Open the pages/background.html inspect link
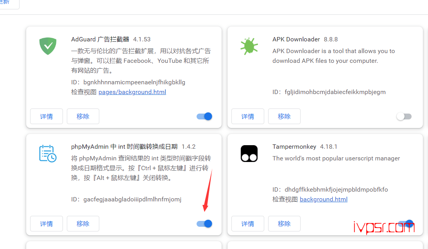Image resolution: width=428 pixels, height=249 pixels. click(x=132, y=92)
